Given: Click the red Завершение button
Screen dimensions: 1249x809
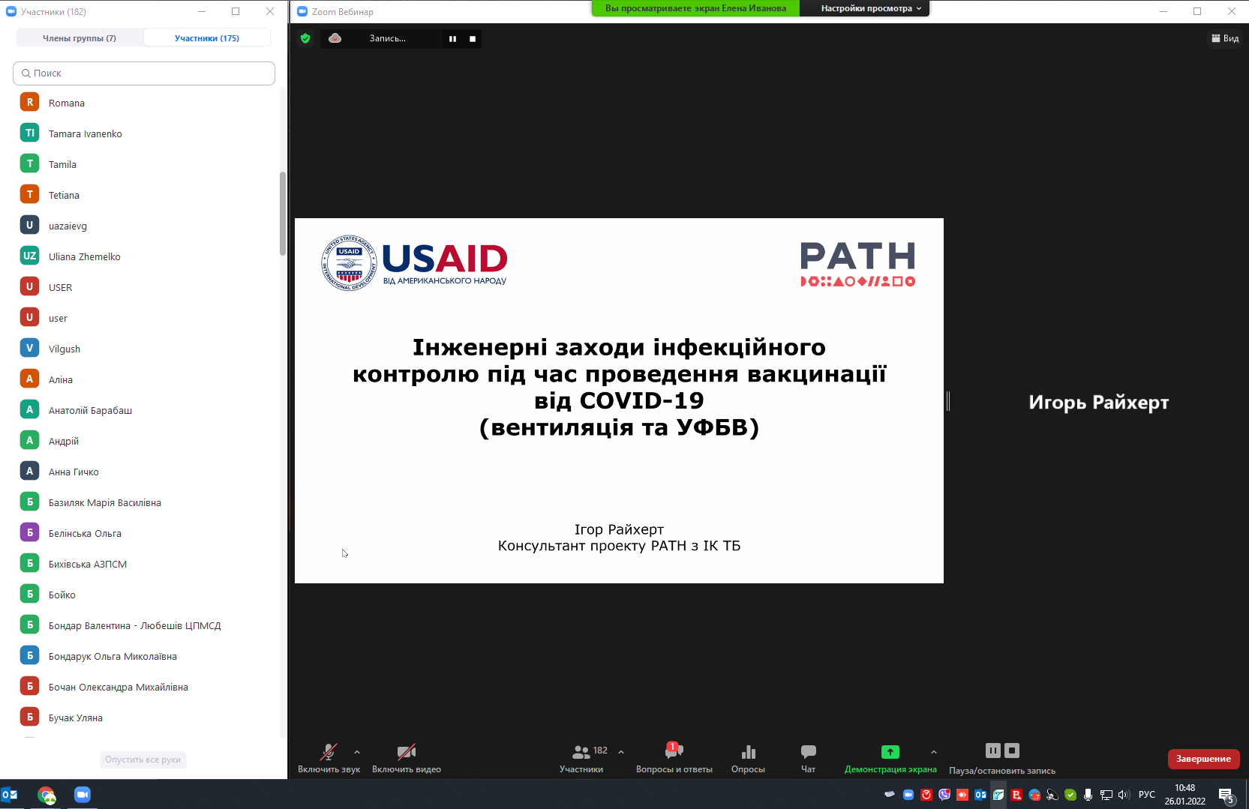Looking at the screenshot, I should click(x=1203, y=759).
